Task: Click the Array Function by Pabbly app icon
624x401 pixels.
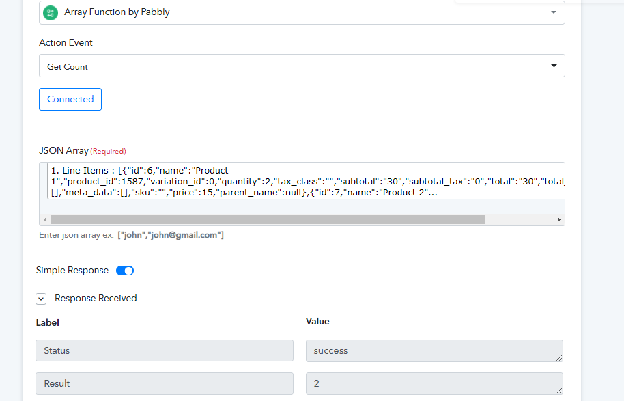Action: coord(50,12)
